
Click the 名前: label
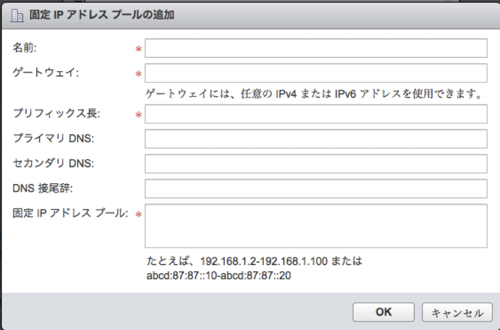25,48
